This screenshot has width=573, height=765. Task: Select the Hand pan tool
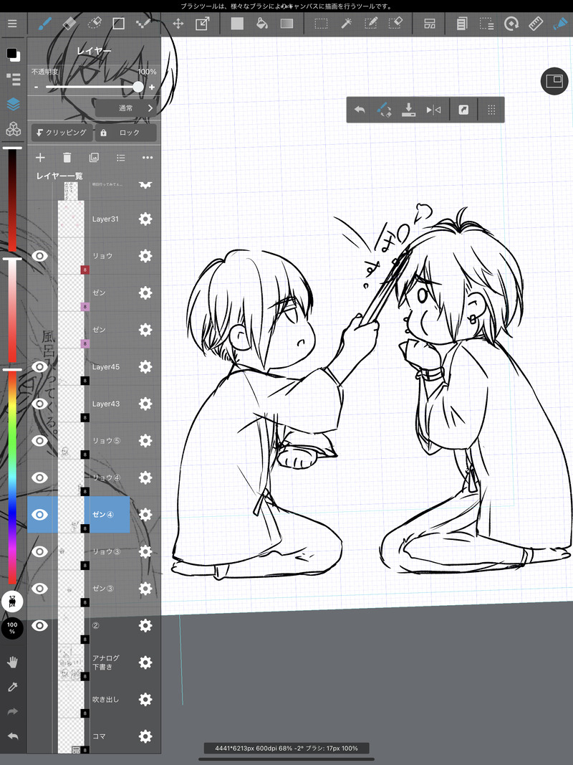tap(13, 662)
